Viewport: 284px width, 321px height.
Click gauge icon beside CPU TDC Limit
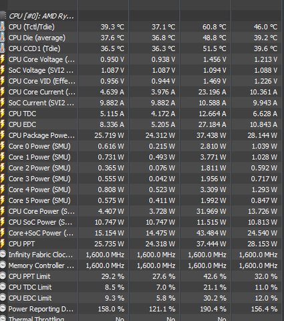tap(3, 287)
